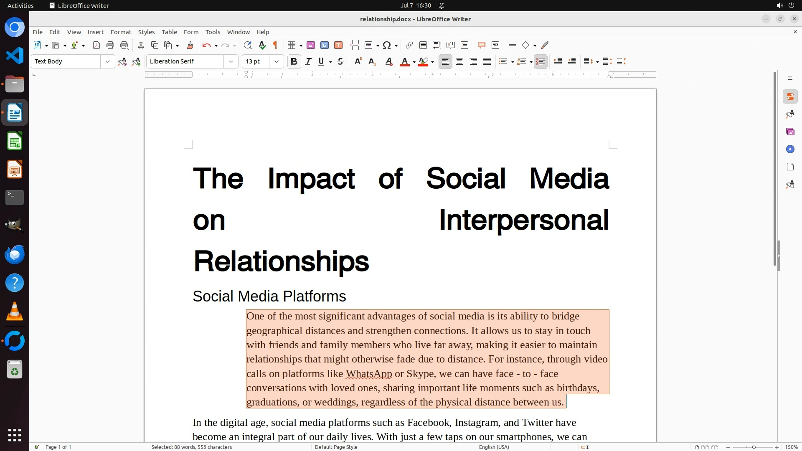Screen dimensions: 802x451
Task: Open the Tools menu
Action: pos(213,32)
